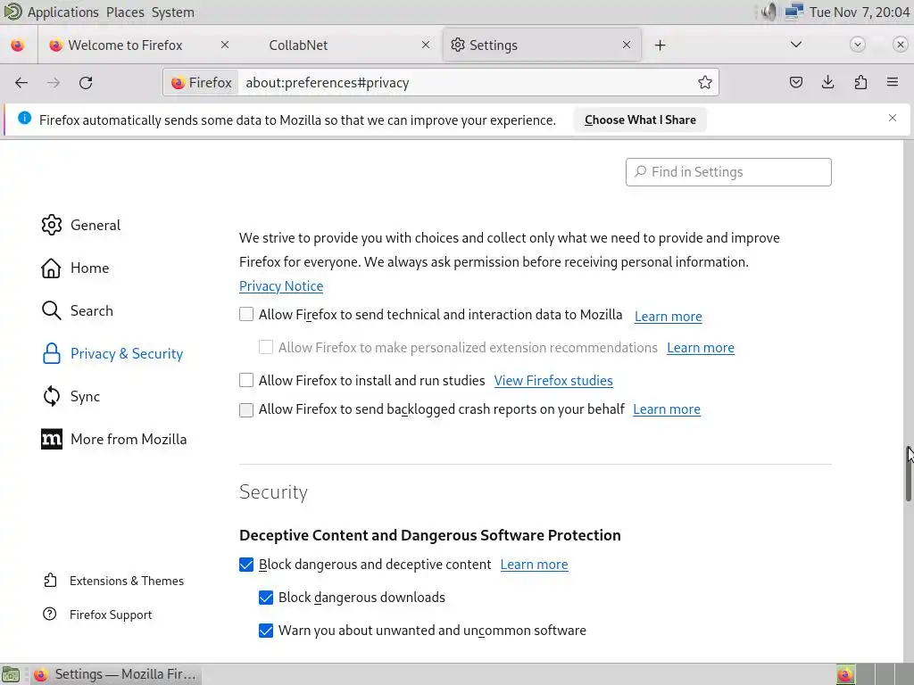Click the reload page icon

click(x=86, y=82)
